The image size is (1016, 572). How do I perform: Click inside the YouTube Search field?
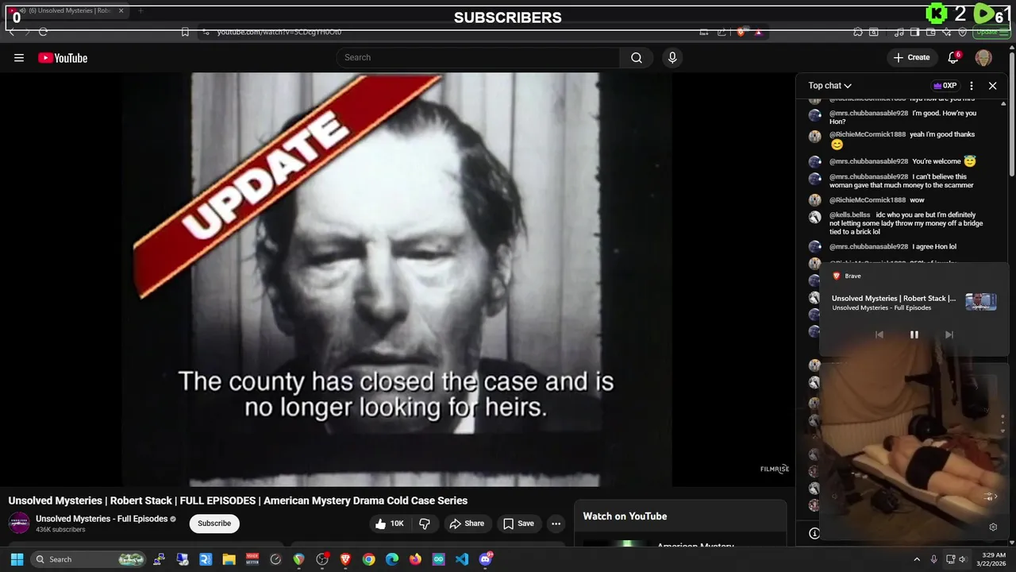(478, 57)
